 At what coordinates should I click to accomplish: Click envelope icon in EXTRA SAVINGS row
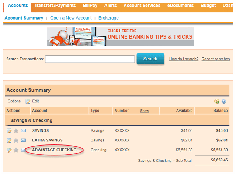point(23,140)
